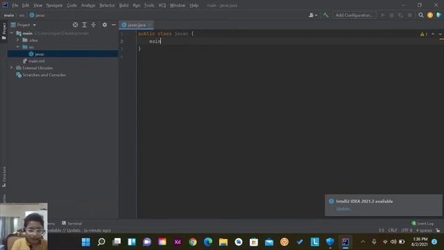Viewport: 444px width, 250px height.
Task: Expand External Libraries node
Action: 12,68
